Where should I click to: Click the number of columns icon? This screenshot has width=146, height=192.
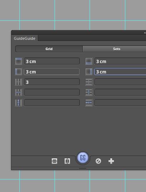point(19,82)
